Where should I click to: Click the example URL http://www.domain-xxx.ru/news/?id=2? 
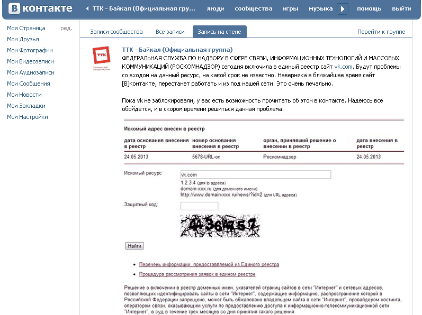221,194
